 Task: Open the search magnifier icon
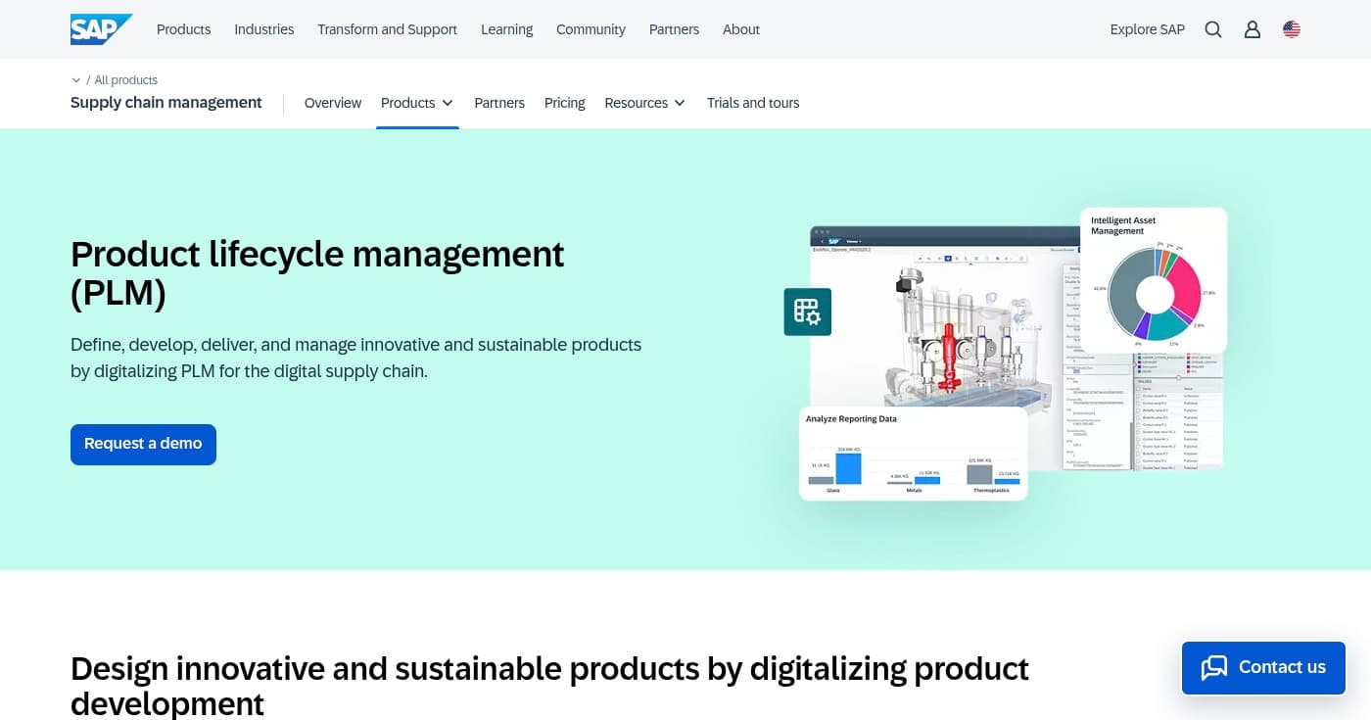(x=1213, y=29)
